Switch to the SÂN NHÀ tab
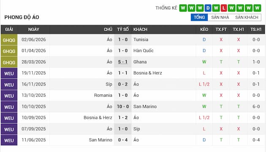The height and width of the screenshot is (152, 266). click(x=220, y=17)
